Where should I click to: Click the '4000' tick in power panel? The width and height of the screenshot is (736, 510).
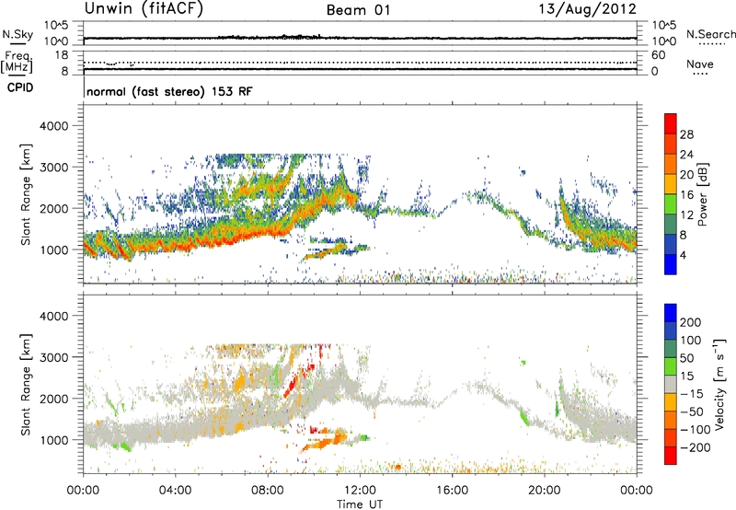53,126
